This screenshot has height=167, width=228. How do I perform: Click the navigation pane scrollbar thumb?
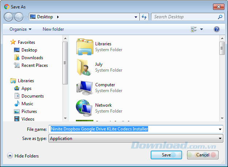click(x=65, y=63)
